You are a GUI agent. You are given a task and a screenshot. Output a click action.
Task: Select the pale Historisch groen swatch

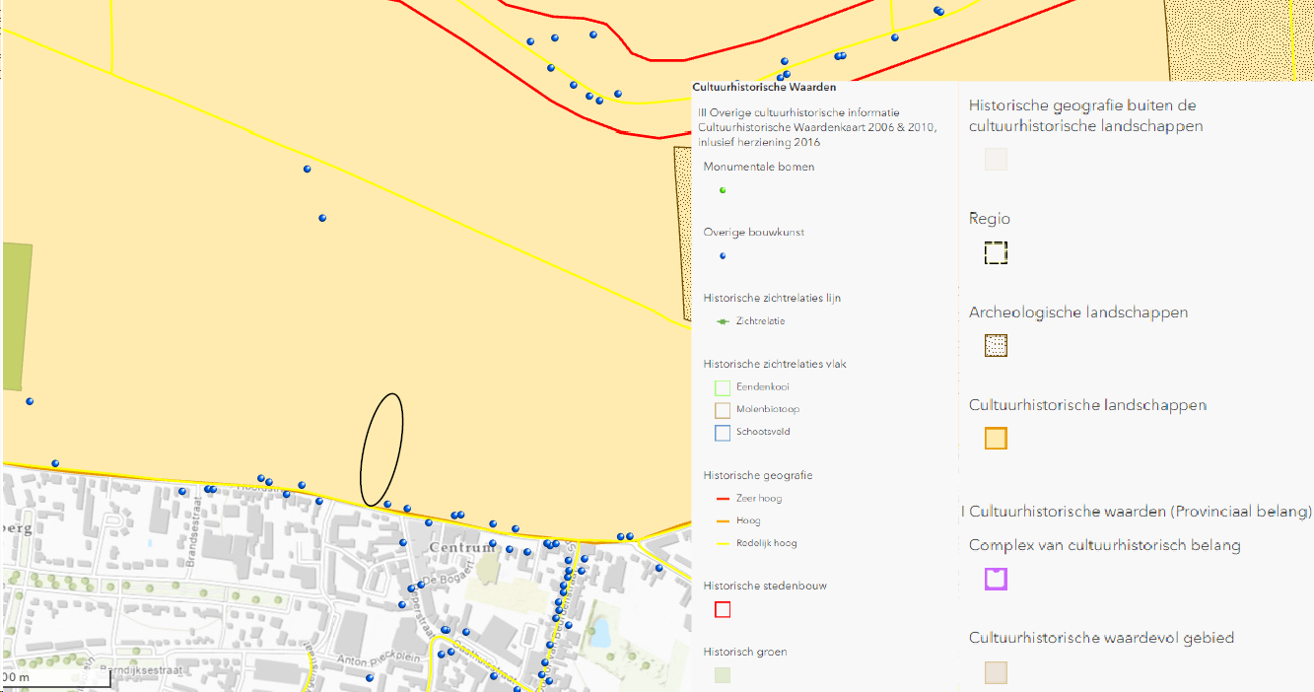pyautogui.click(x=723, y=675)
